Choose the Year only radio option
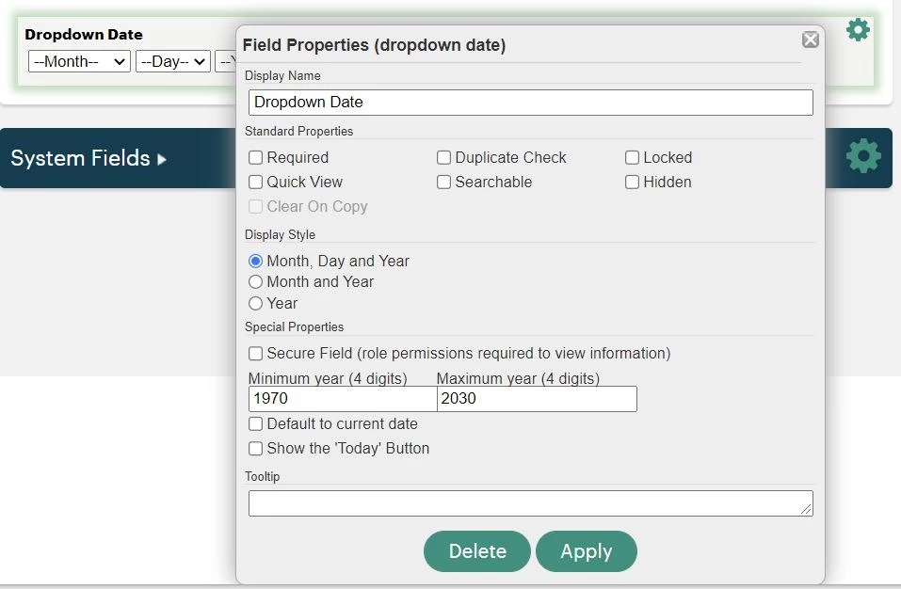901x589 pixels. pos(256,303)
